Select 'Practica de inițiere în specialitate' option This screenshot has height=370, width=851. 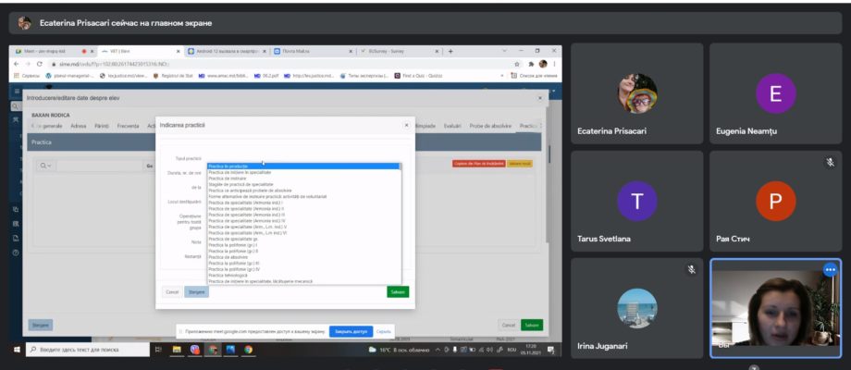[304, 172]
